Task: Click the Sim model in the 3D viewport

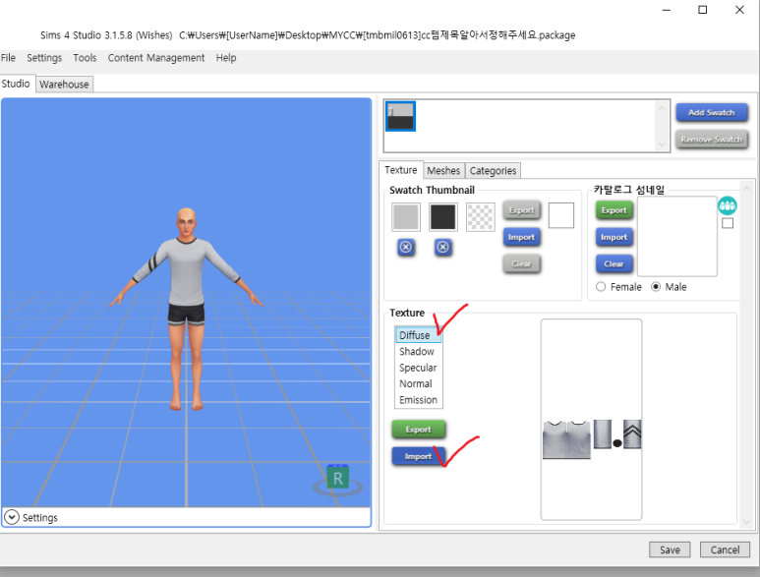Action: tap(187, 309)
